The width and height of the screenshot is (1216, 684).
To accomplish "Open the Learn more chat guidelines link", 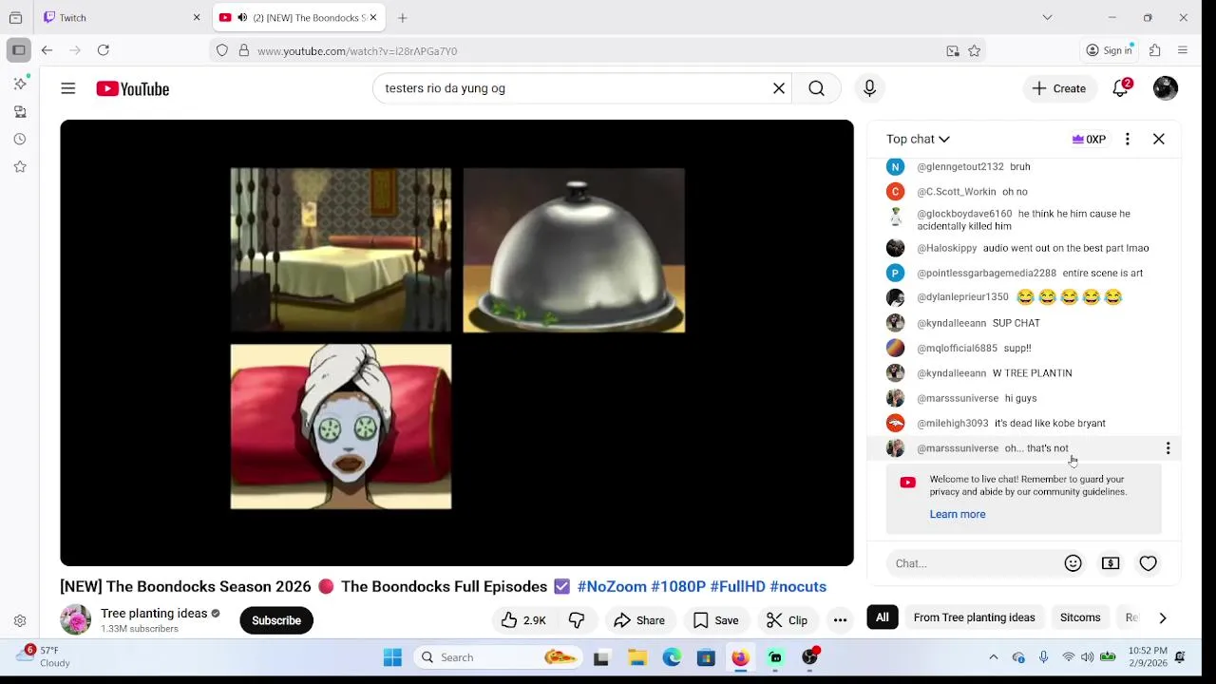I will click(958, 514).
